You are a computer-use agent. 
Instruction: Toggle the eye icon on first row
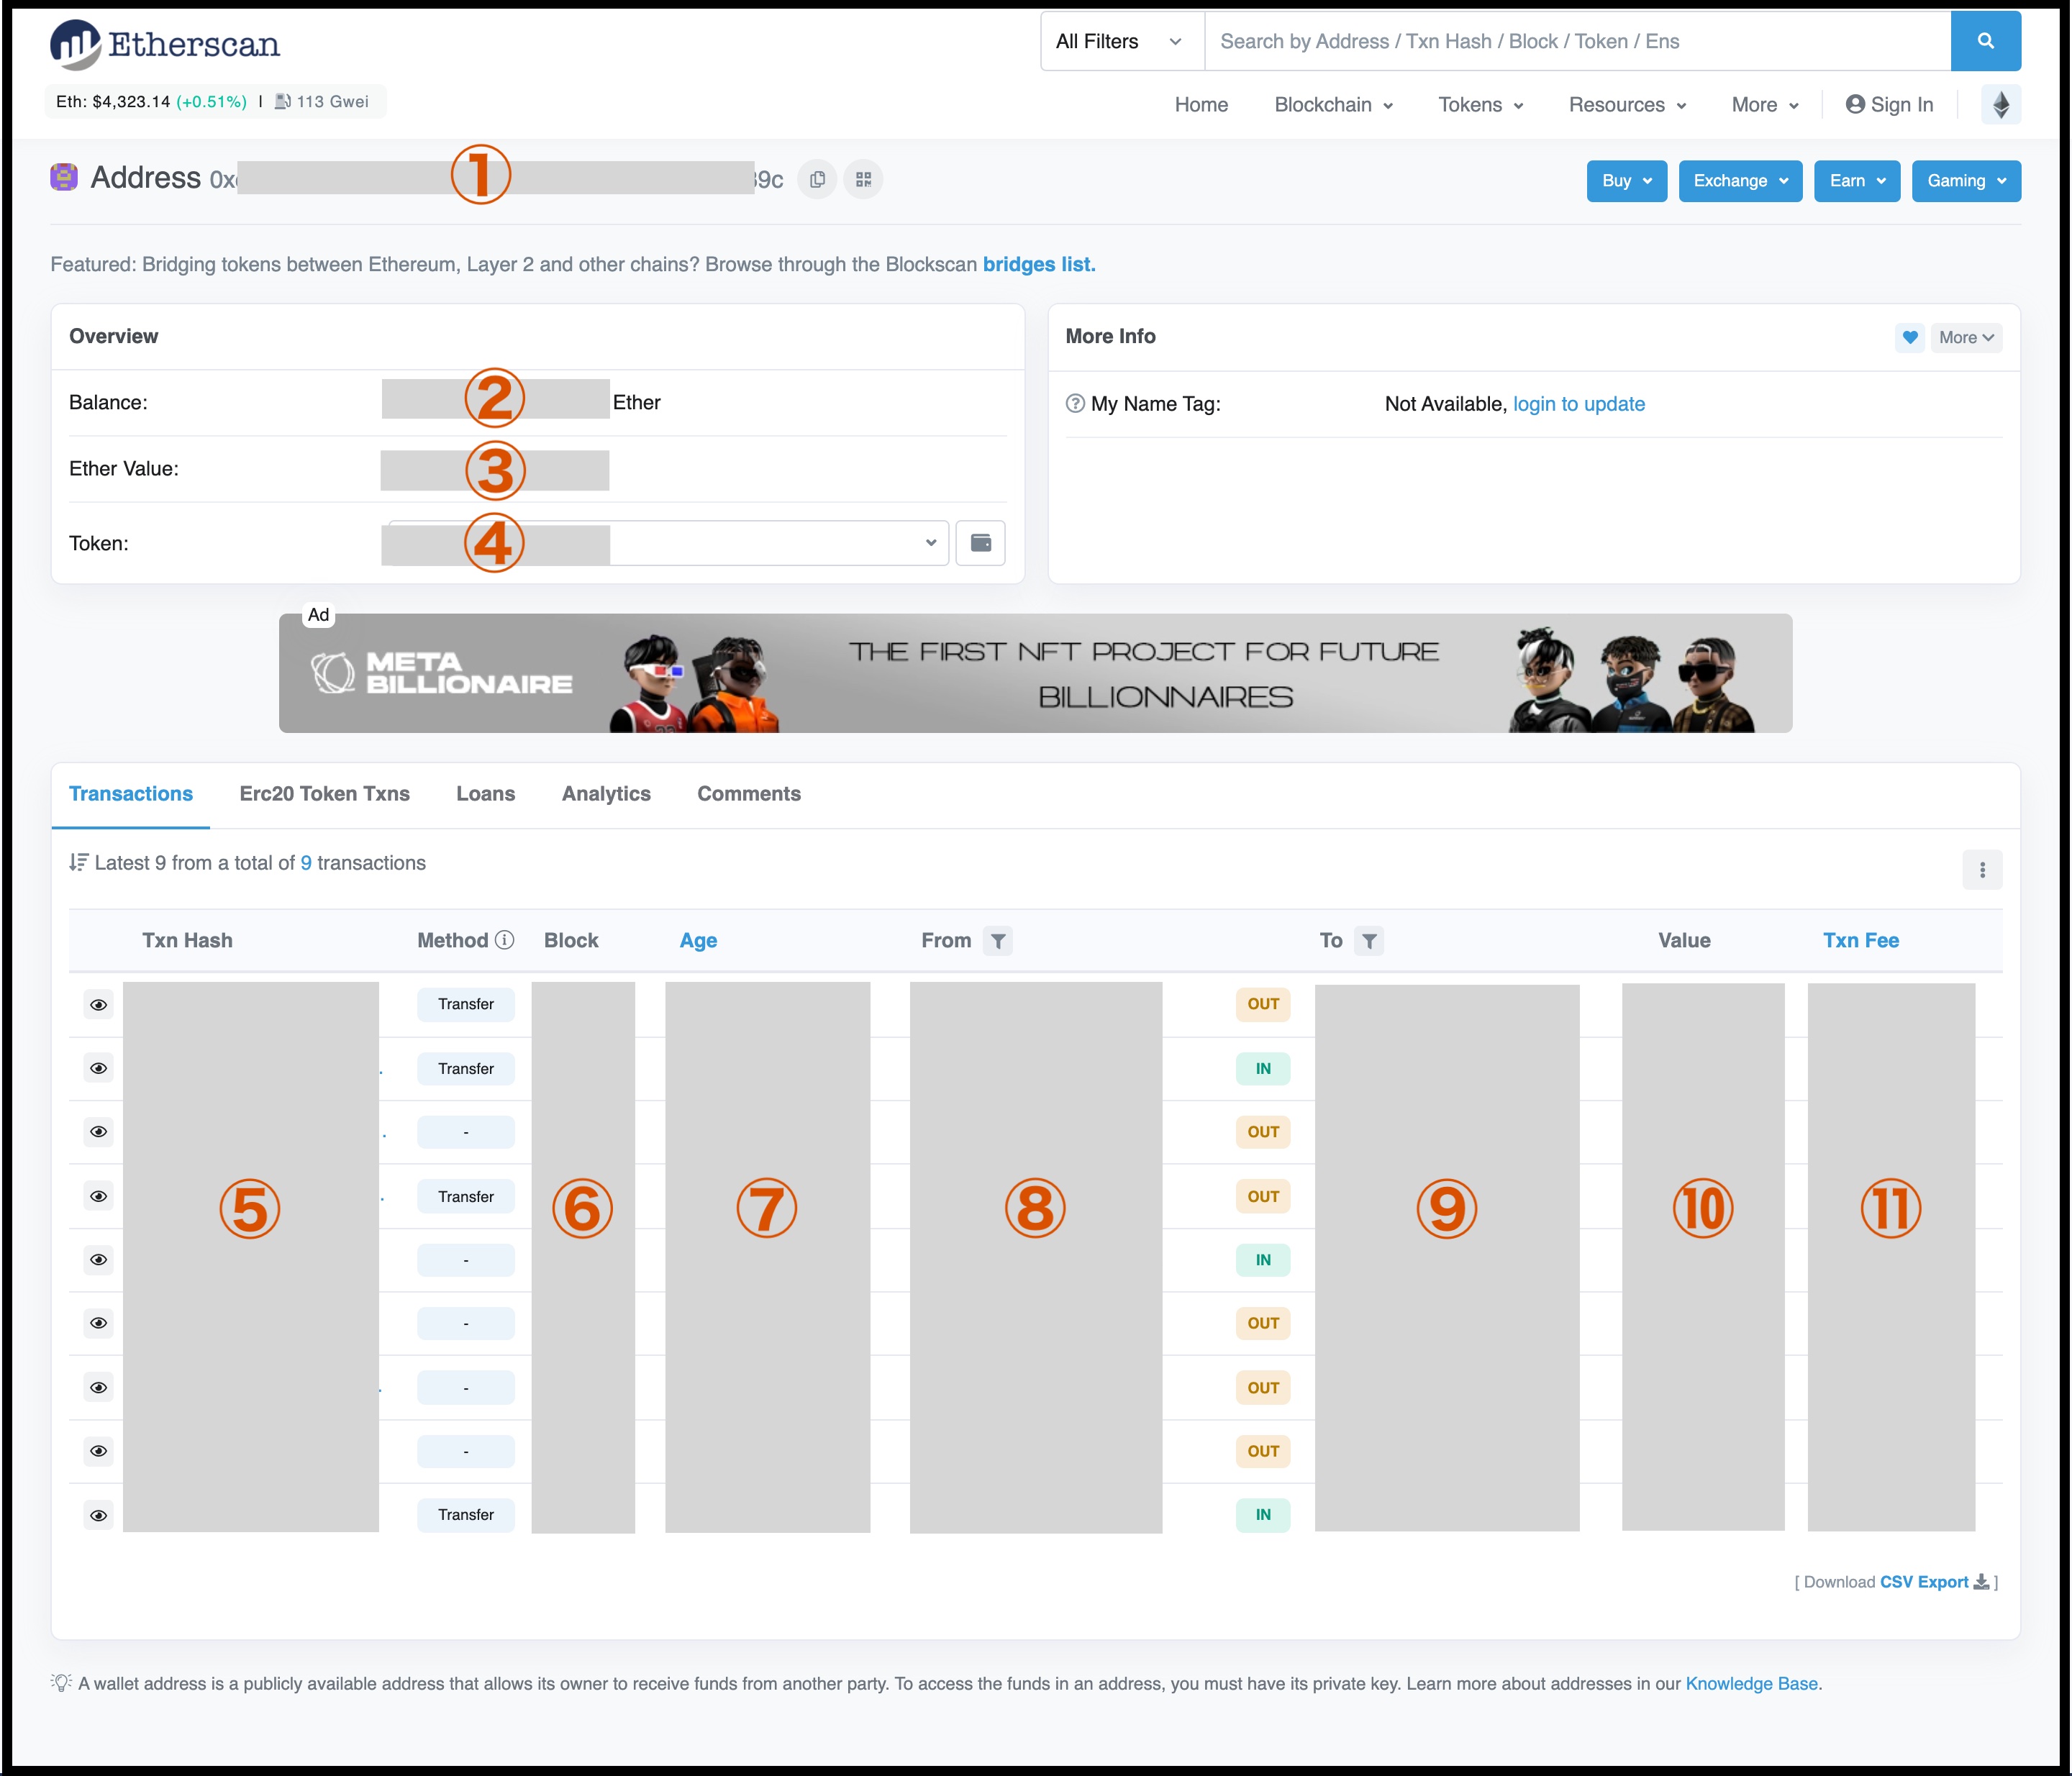coord(98,1004)
